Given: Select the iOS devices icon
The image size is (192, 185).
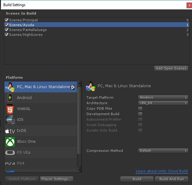Looking at the screenshot, I should coord(10,120).
